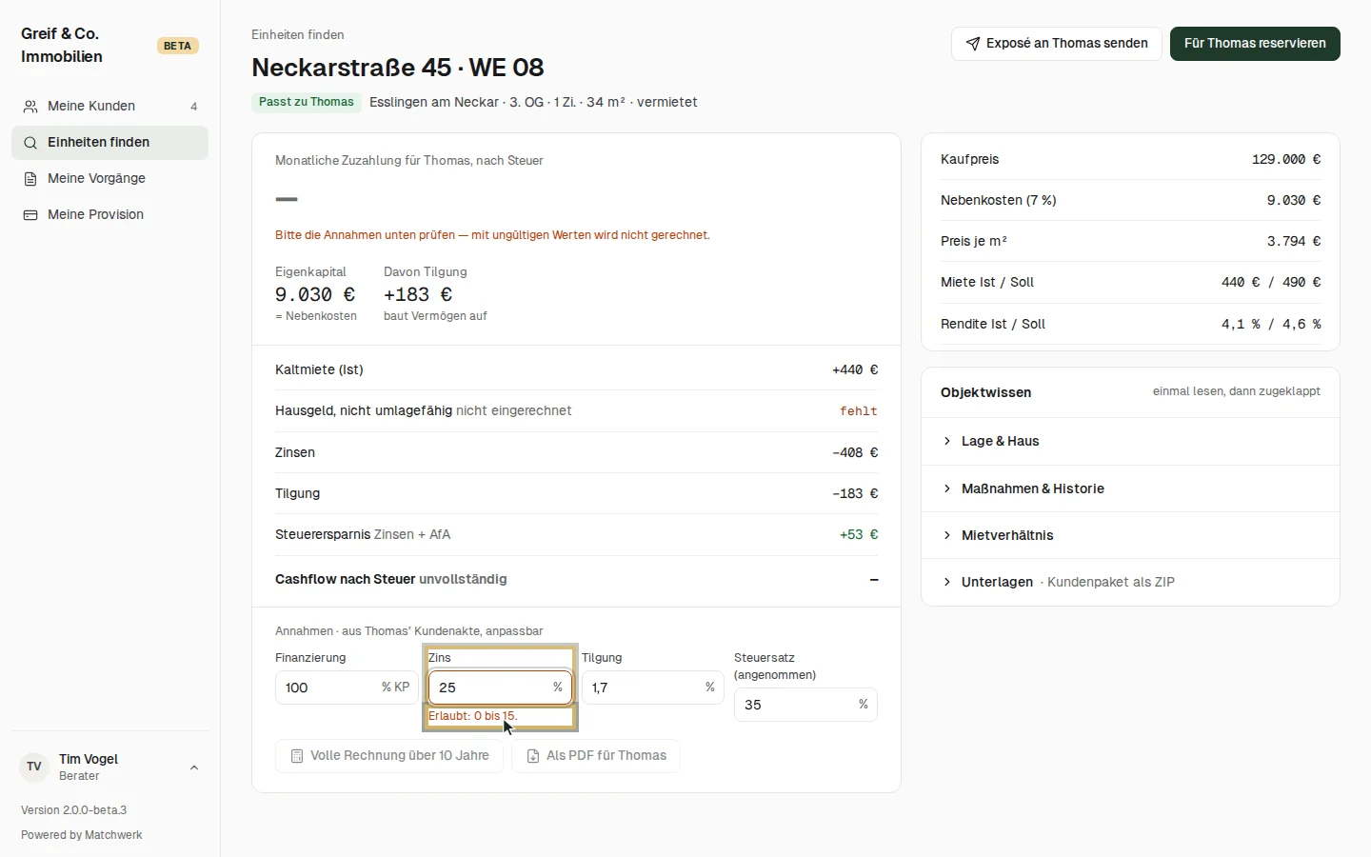The image size is (1371, 857).
Task: Click the Passt zu Thomas badge
Action: (x=307, y=102)
